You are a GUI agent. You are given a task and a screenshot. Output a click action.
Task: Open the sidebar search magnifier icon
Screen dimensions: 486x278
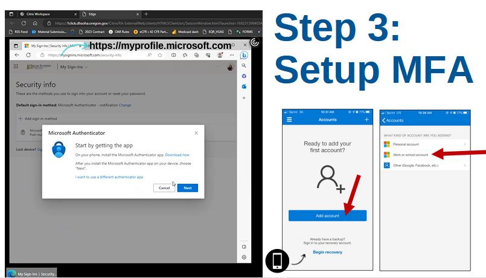click(244, 65)
